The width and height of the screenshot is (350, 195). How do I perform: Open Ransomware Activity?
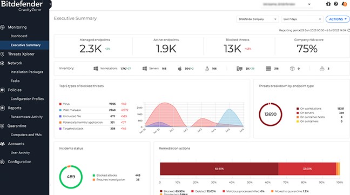pyautogui.click(x=26, y=117)
